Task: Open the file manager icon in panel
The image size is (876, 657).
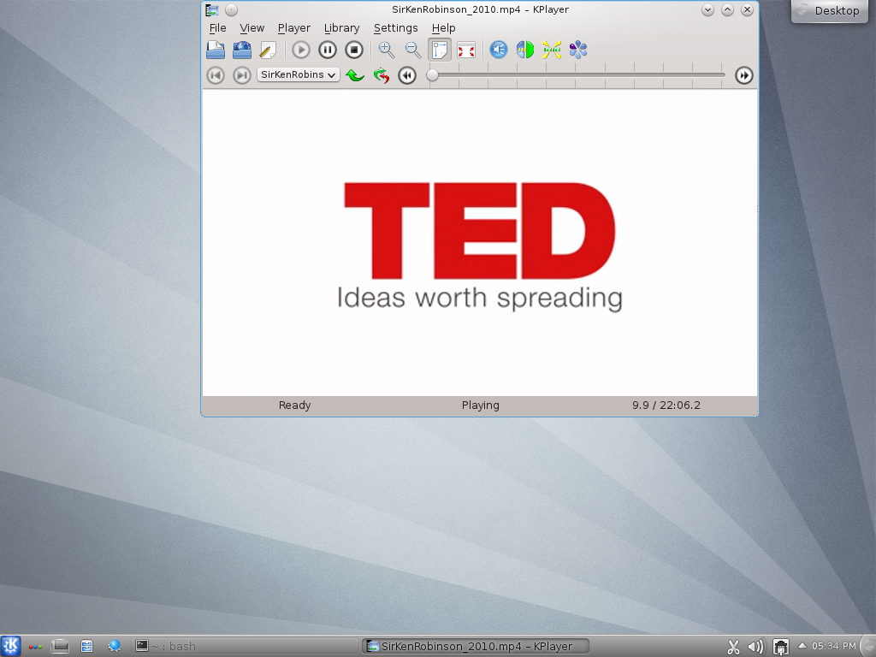Action: tap(86, 647)
